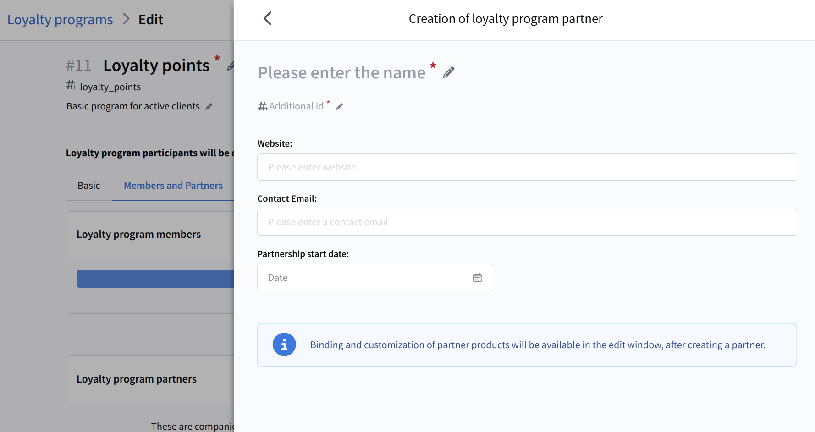Open the Loyalty programs breadcrumb link

point(60,20)
